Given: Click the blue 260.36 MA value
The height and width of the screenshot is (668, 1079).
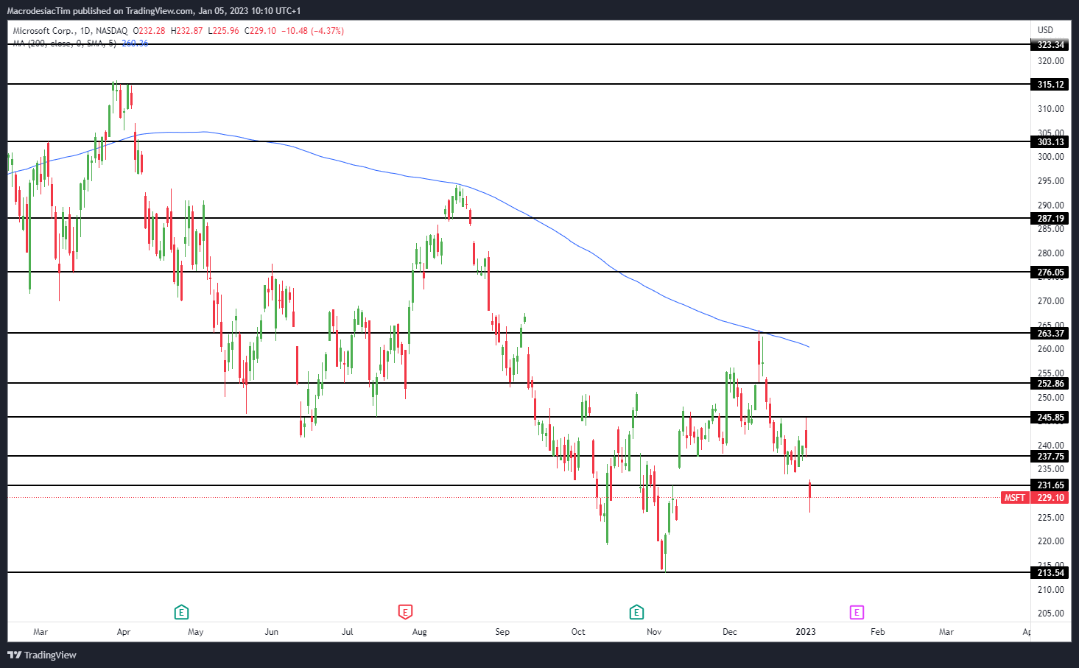Looking at the screenshot, I should pos(135,43).
